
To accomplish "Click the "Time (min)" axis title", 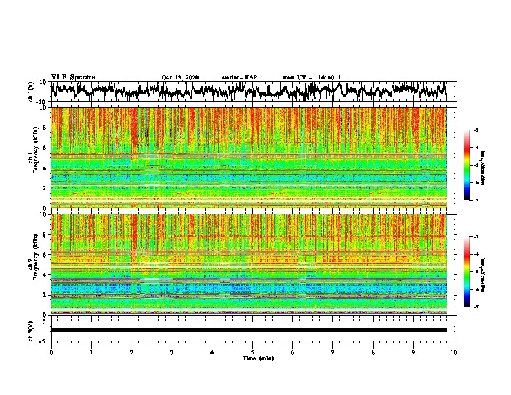I will [x=258, y=358].
